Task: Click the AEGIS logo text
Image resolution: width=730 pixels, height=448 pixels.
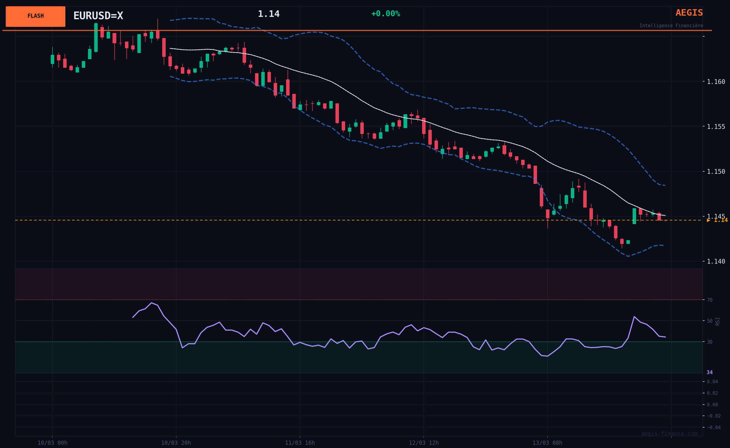Action: 689,13
